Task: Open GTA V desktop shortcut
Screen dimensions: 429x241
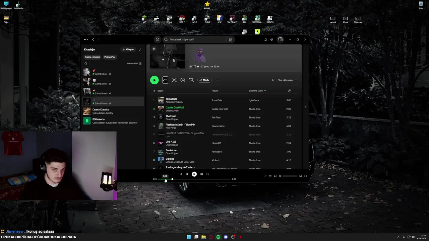Action: 170,19
